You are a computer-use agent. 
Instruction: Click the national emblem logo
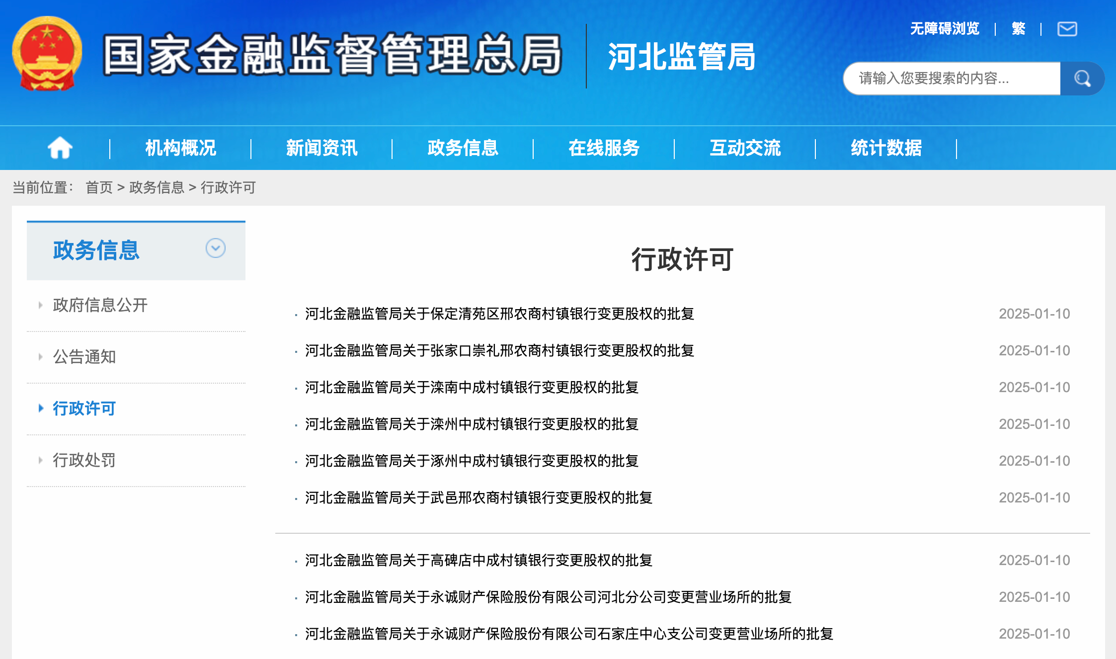(47, 54)
